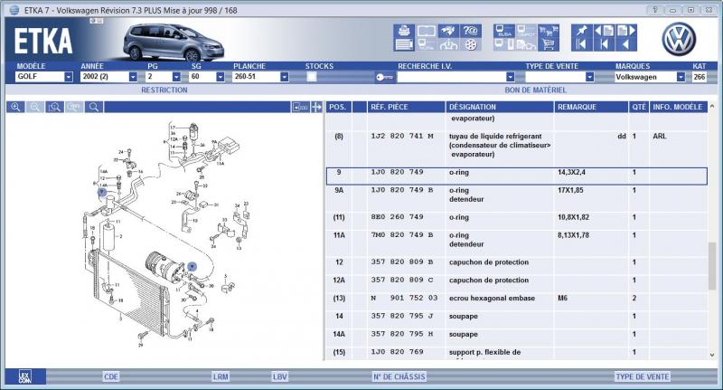Click the REMARQUE column header
The height and width of the screenshot is (390, 723).
(591, 107)
